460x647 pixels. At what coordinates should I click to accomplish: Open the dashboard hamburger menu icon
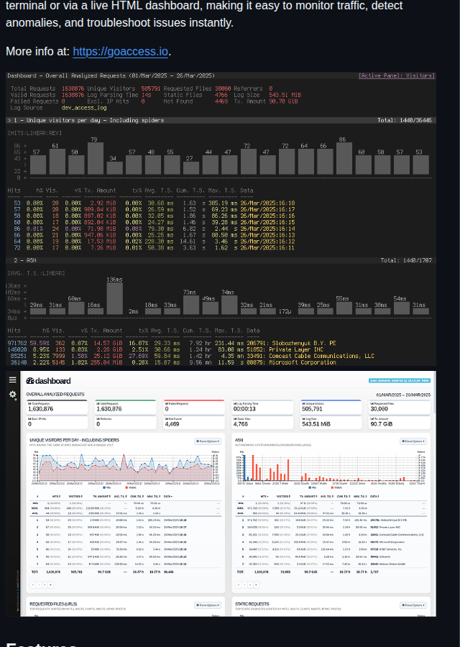coord(13,380)
